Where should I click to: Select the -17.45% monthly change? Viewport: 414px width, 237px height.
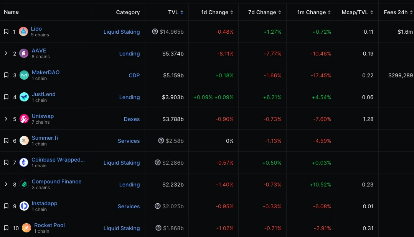tap(321, 75)
